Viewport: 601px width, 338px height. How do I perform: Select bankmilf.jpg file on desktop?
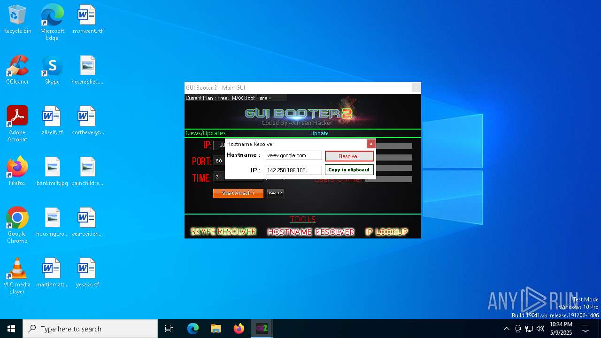click(52, 171)
